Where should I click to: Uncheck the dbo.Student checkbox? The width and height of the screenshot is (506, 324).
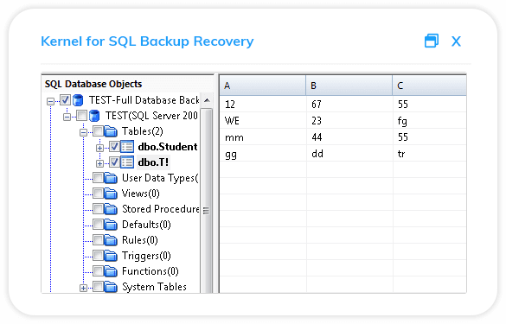coord(114,147)
